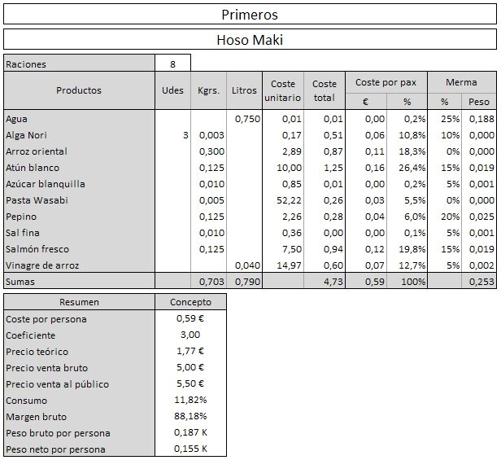Click Pasta Wasabi unit cost 52,22
Viewport: 501px width, 460px height.
283,200
